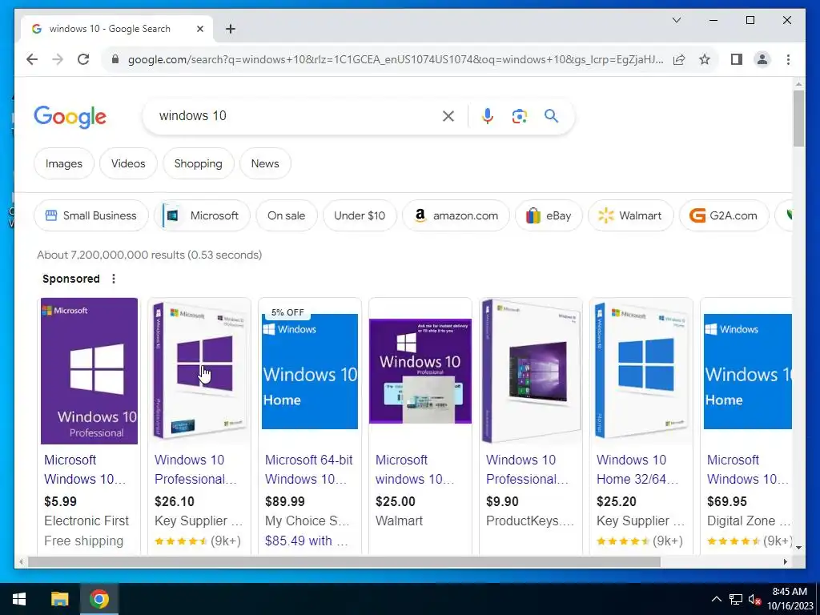Apply the Small Business filter chip
The width and height of the screenshot is (820, 615).
point(91,215)
